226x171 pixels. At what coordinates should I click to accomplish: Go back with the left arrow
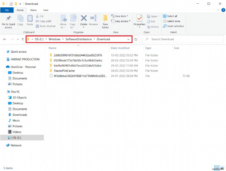tap(5, 39)
